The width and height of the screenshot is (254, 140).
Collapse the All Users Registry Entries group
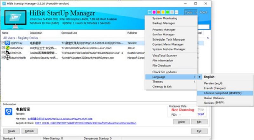[x=208, y=38]
